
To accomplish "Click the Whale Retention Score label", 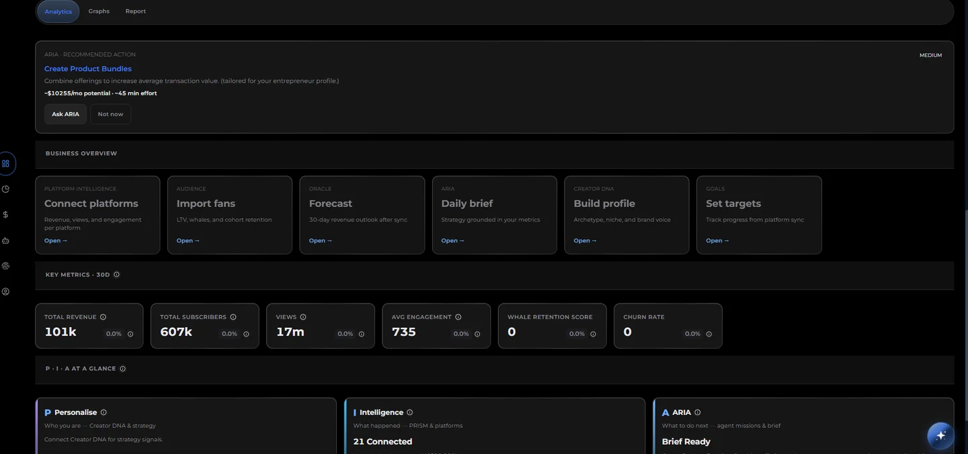I will (x=550, y=317).
